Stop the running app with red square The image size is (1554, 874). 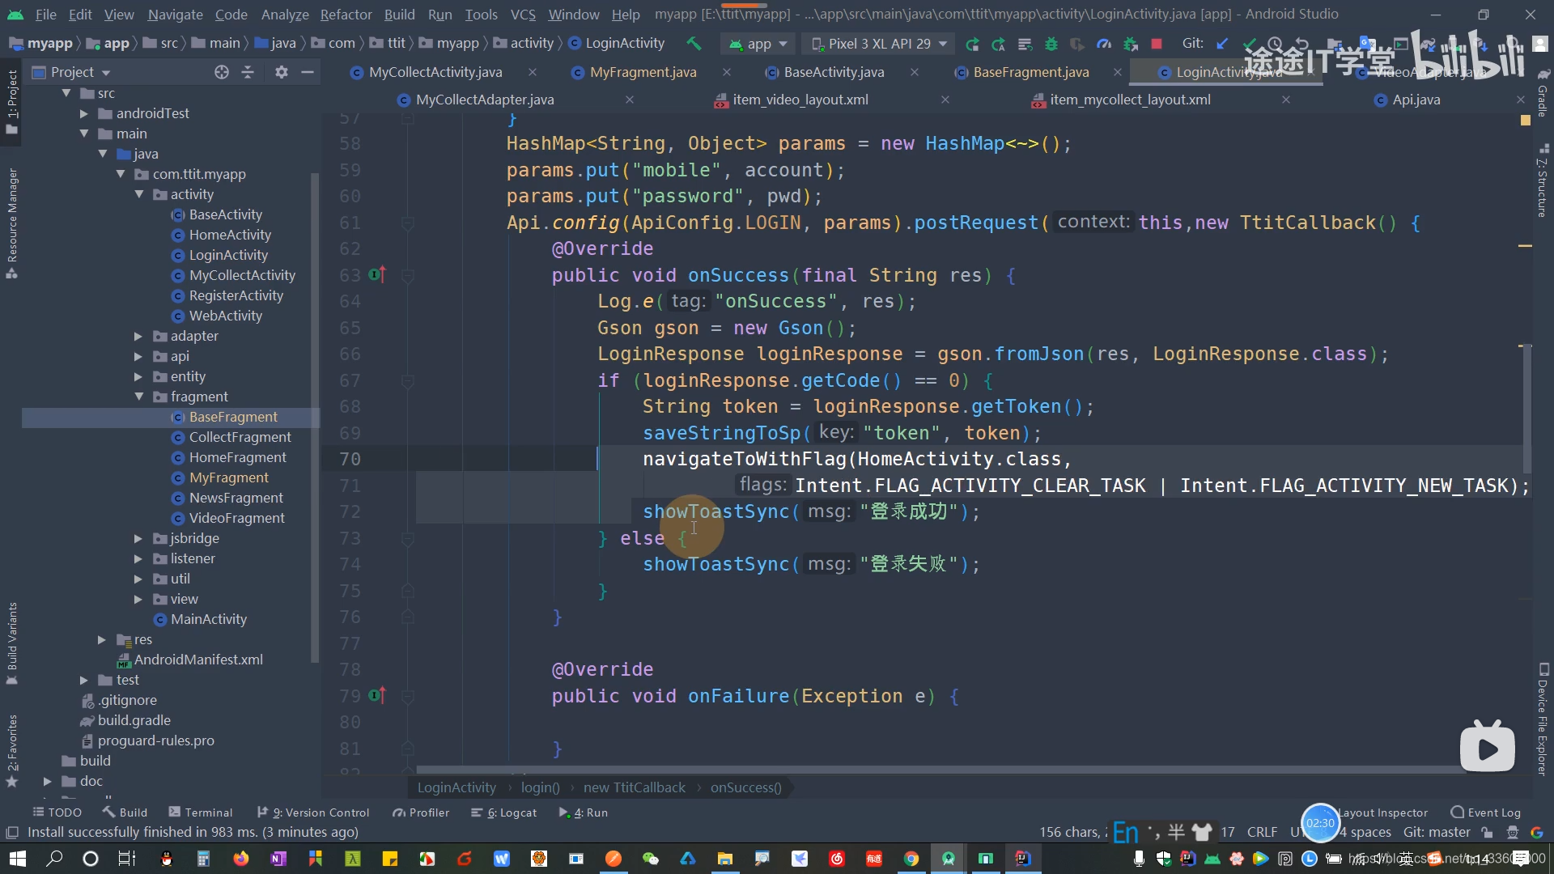click(x=1157, y=44)
